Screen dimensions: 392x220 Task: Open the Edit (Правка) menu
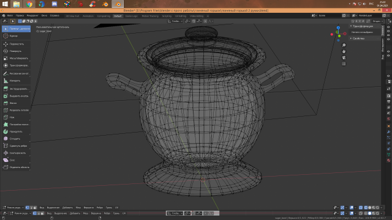point(20,15)
